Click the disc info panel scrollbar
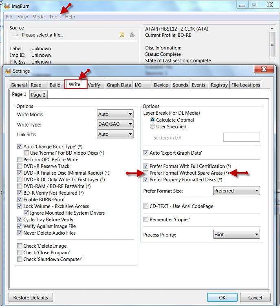Screen dimensions: 280x306 point(272,44)
